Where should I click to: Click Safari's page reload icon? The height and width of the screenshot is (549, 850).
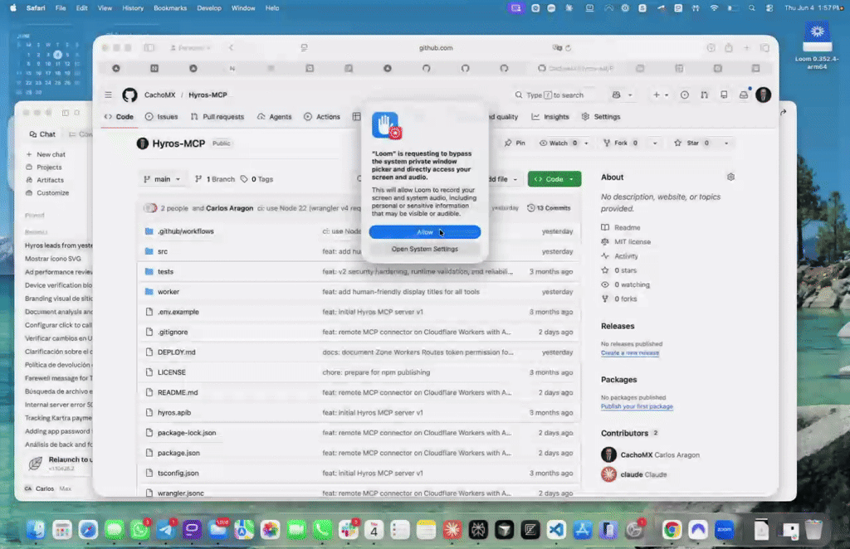pyautogui.click(x=568, y=47)
